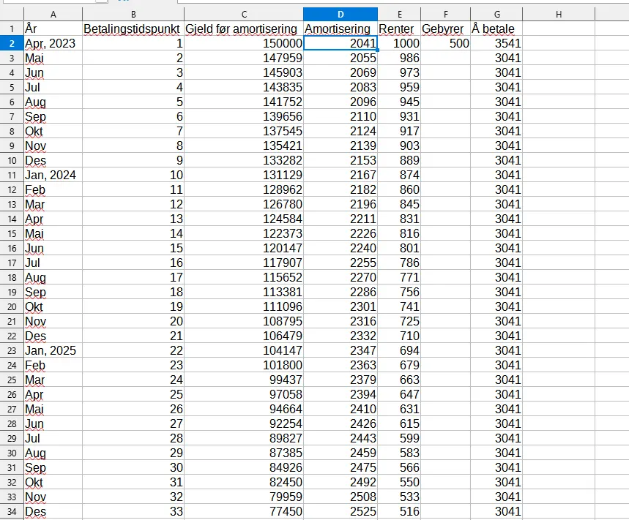Select row header 23
This screenshot has height=520, width=629.
[x=12, y=350]
